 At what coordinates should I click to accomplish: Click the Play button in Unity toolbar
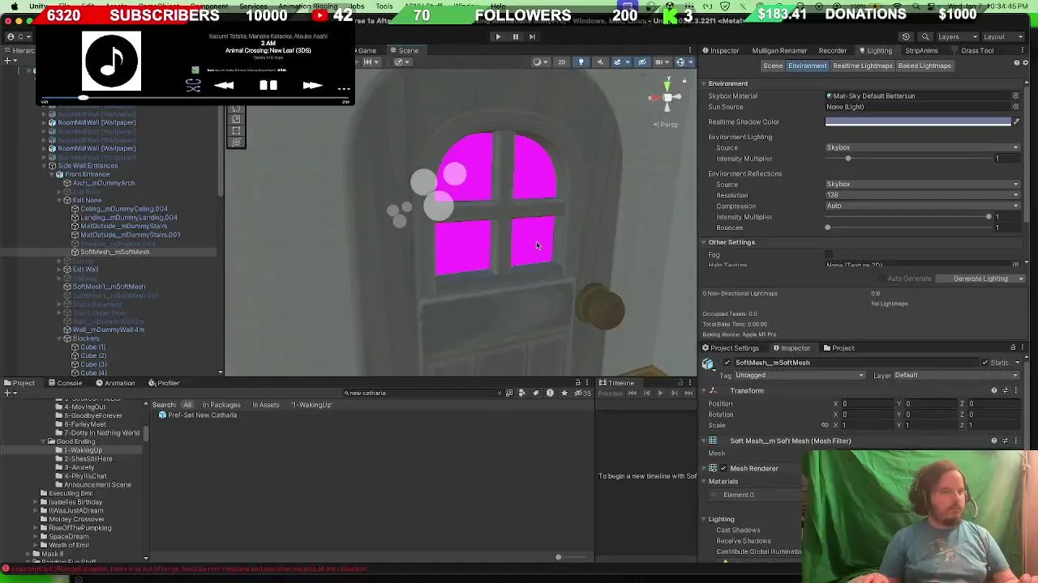click(498, 36)
